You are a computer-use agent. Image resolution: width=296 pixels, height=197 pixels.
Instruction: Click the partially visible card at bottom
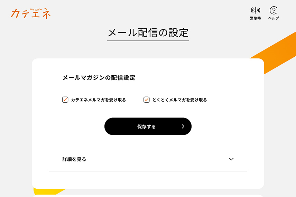(148, 196)
